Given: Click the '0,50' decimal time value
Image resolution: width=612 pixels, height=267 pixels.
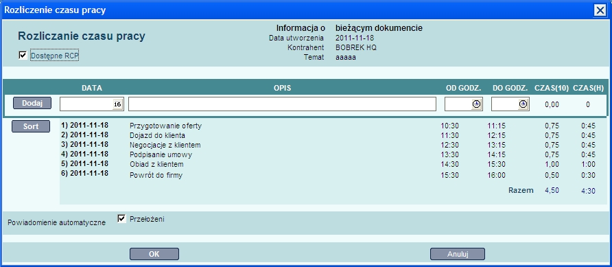Looking at the screenshot, I should coord(552,175).
